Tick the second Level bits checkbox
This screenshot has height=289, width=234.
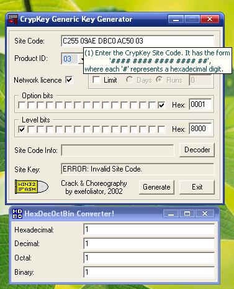click(x=31, y=129)
